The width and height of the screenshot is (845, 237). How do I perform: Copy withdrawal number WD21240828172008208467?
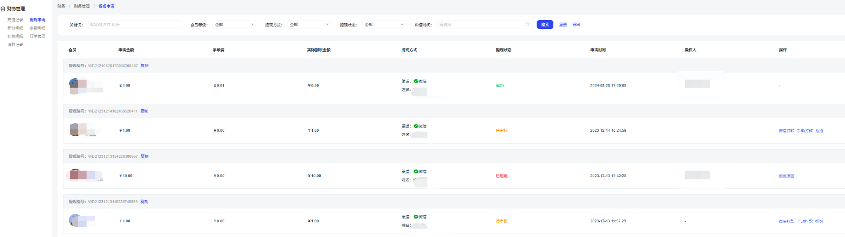tap(144, 66)
